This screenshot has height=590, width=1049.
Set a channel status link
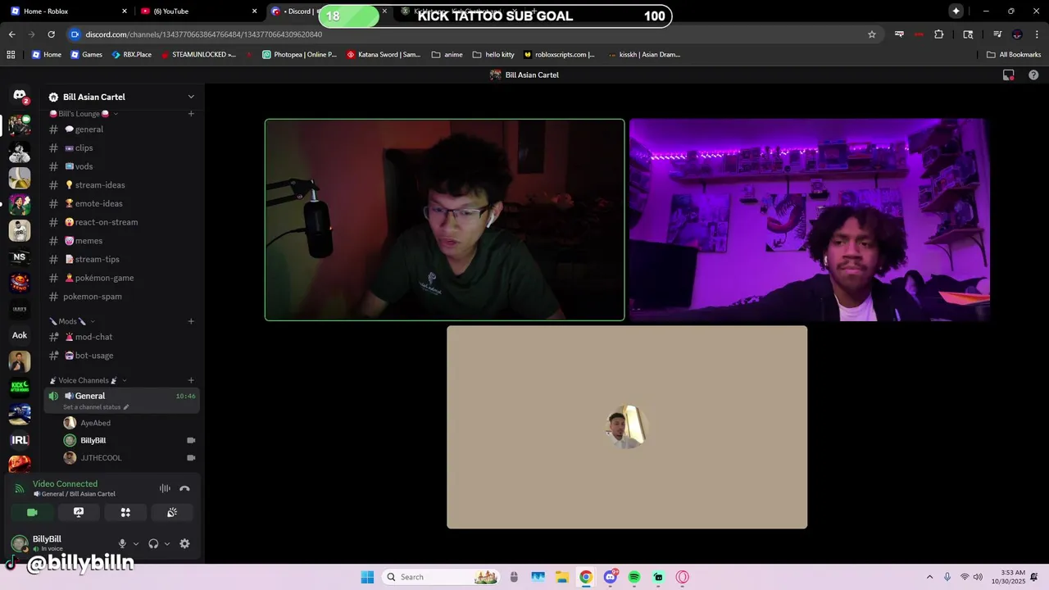click(x=96, y=407)
